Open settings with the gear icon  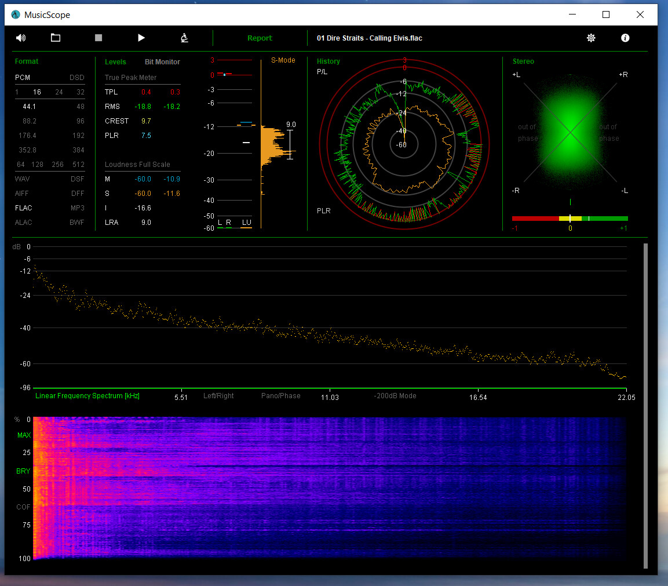(591, 38)
